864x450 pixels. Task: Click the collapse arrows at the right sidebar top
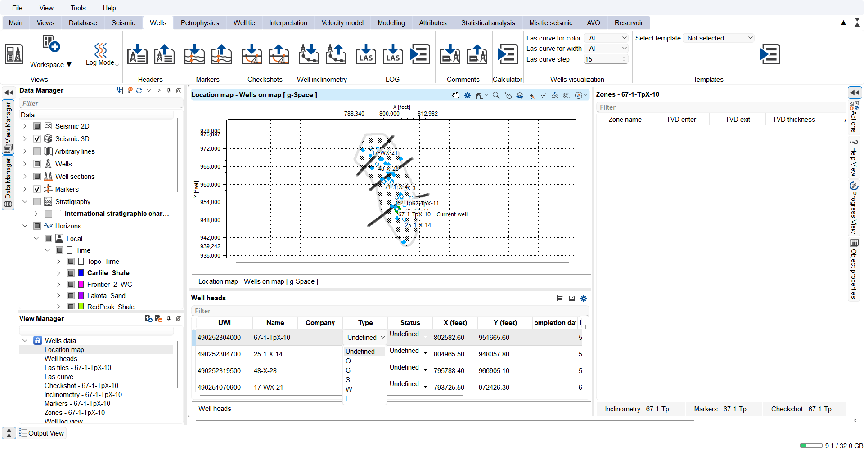(x=855, y=93)
